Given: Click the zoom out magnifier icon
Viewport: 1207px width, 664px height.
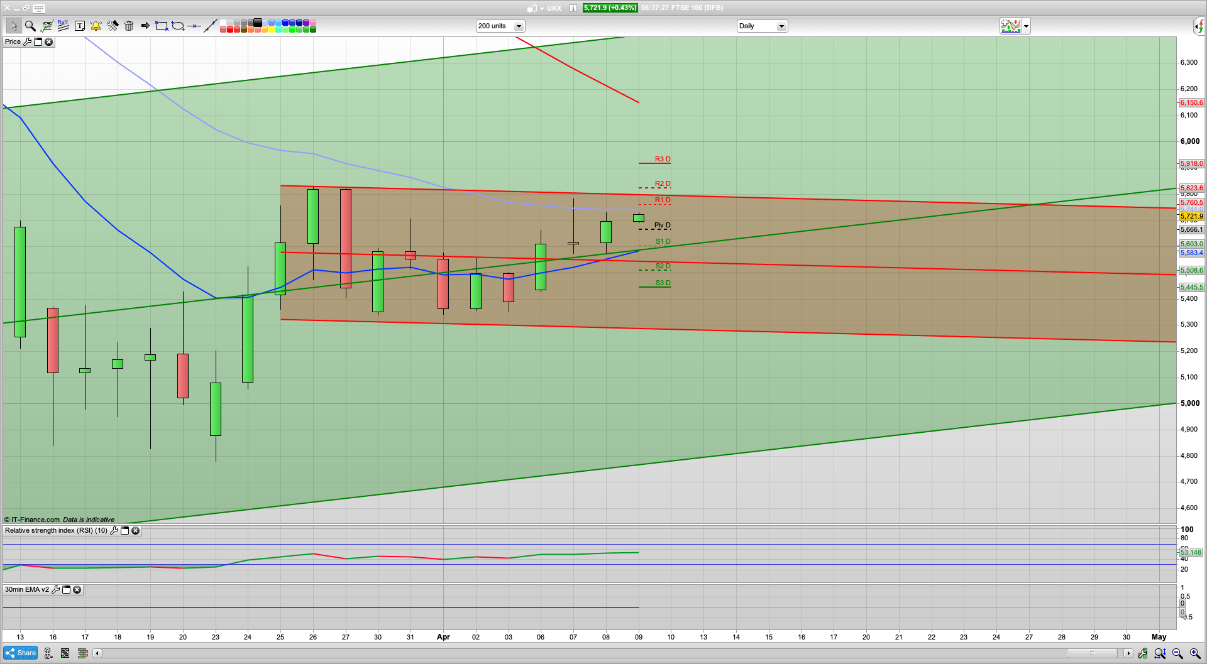Looking at the screenshot, I should (1177, 653).
